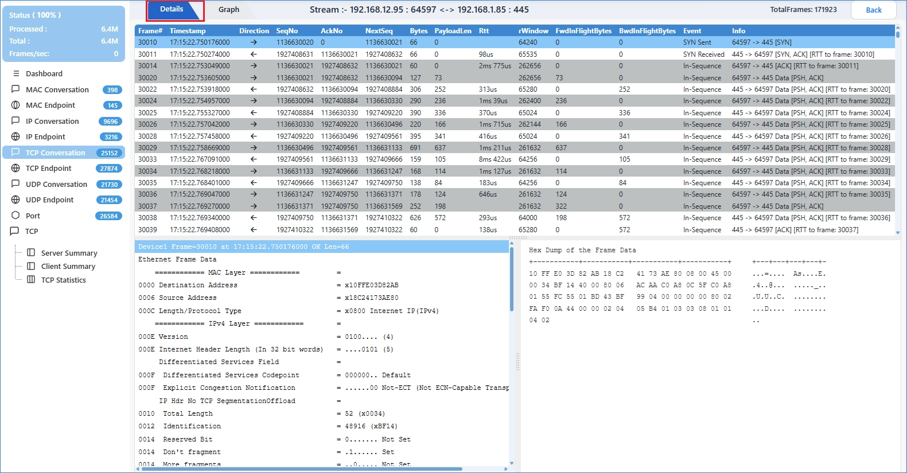Open TCP Endpoint list
The width and height of the screenshot is (907, 473).
tap(49, 168)
